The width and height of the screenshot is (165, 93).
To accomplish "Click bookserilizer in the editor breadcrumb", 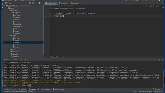I will pos(55,57).
